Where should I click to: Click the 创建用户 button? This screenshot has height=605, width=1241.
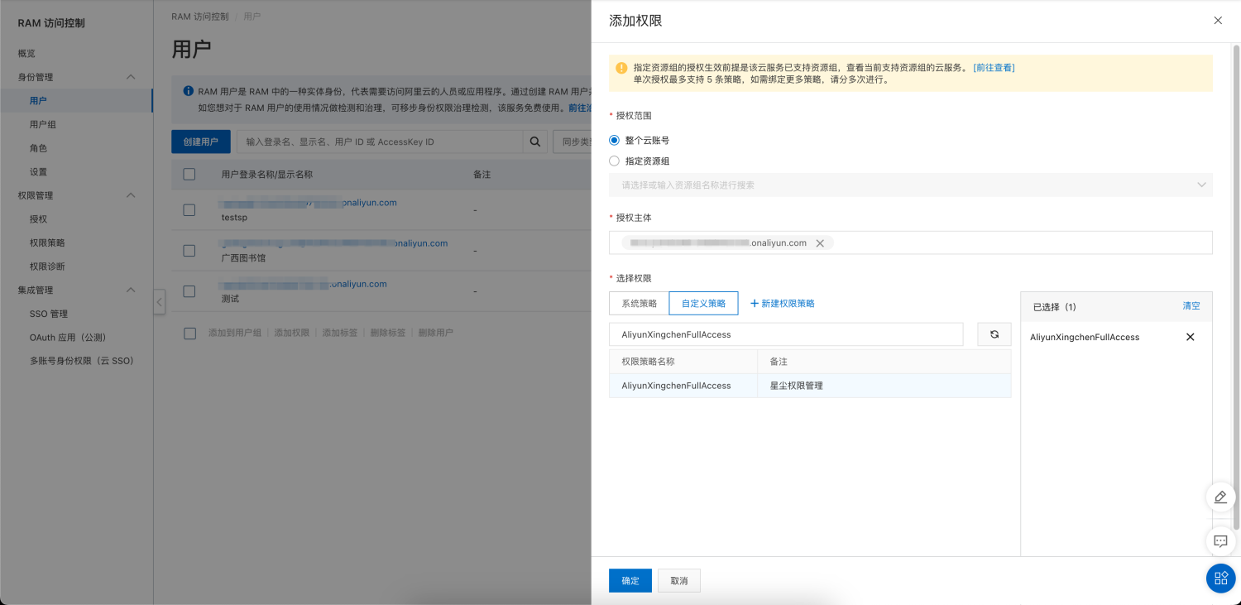pos(201,142)
